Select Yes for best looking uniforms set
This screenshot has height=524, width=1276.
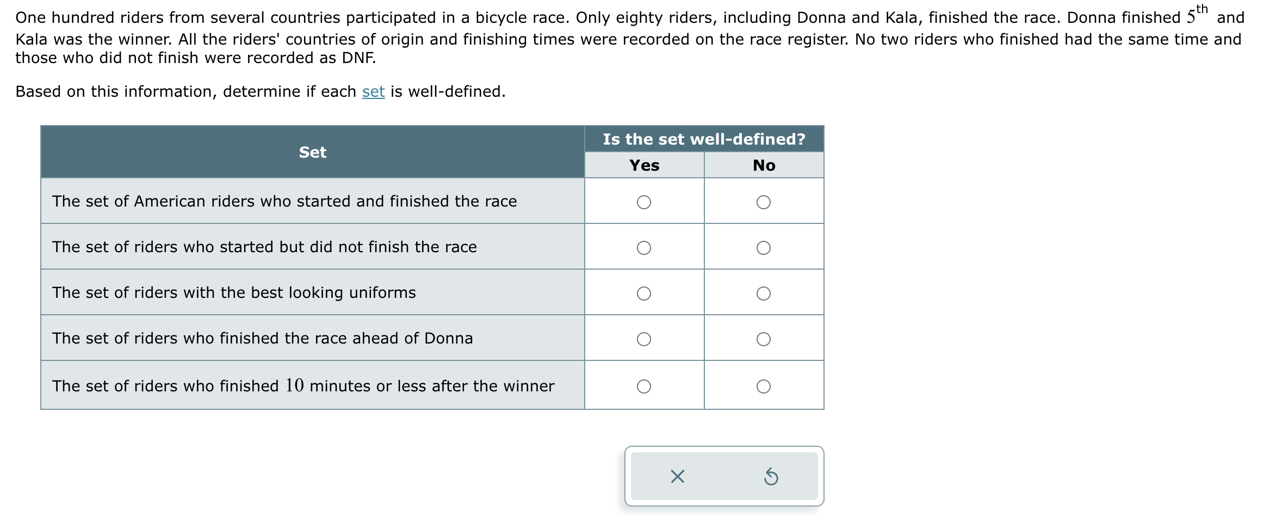coord(644,294)
